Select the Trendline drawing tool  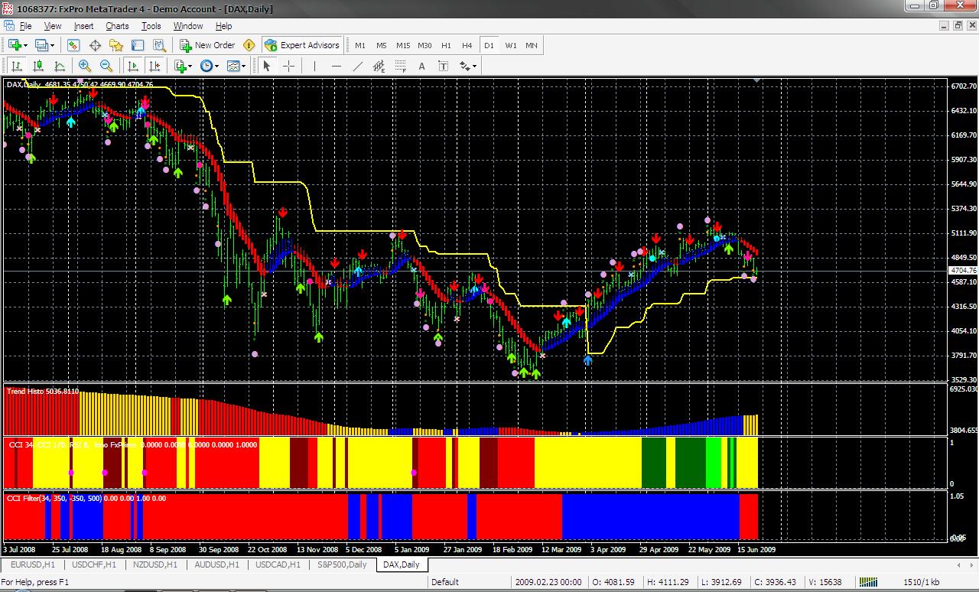357,67
